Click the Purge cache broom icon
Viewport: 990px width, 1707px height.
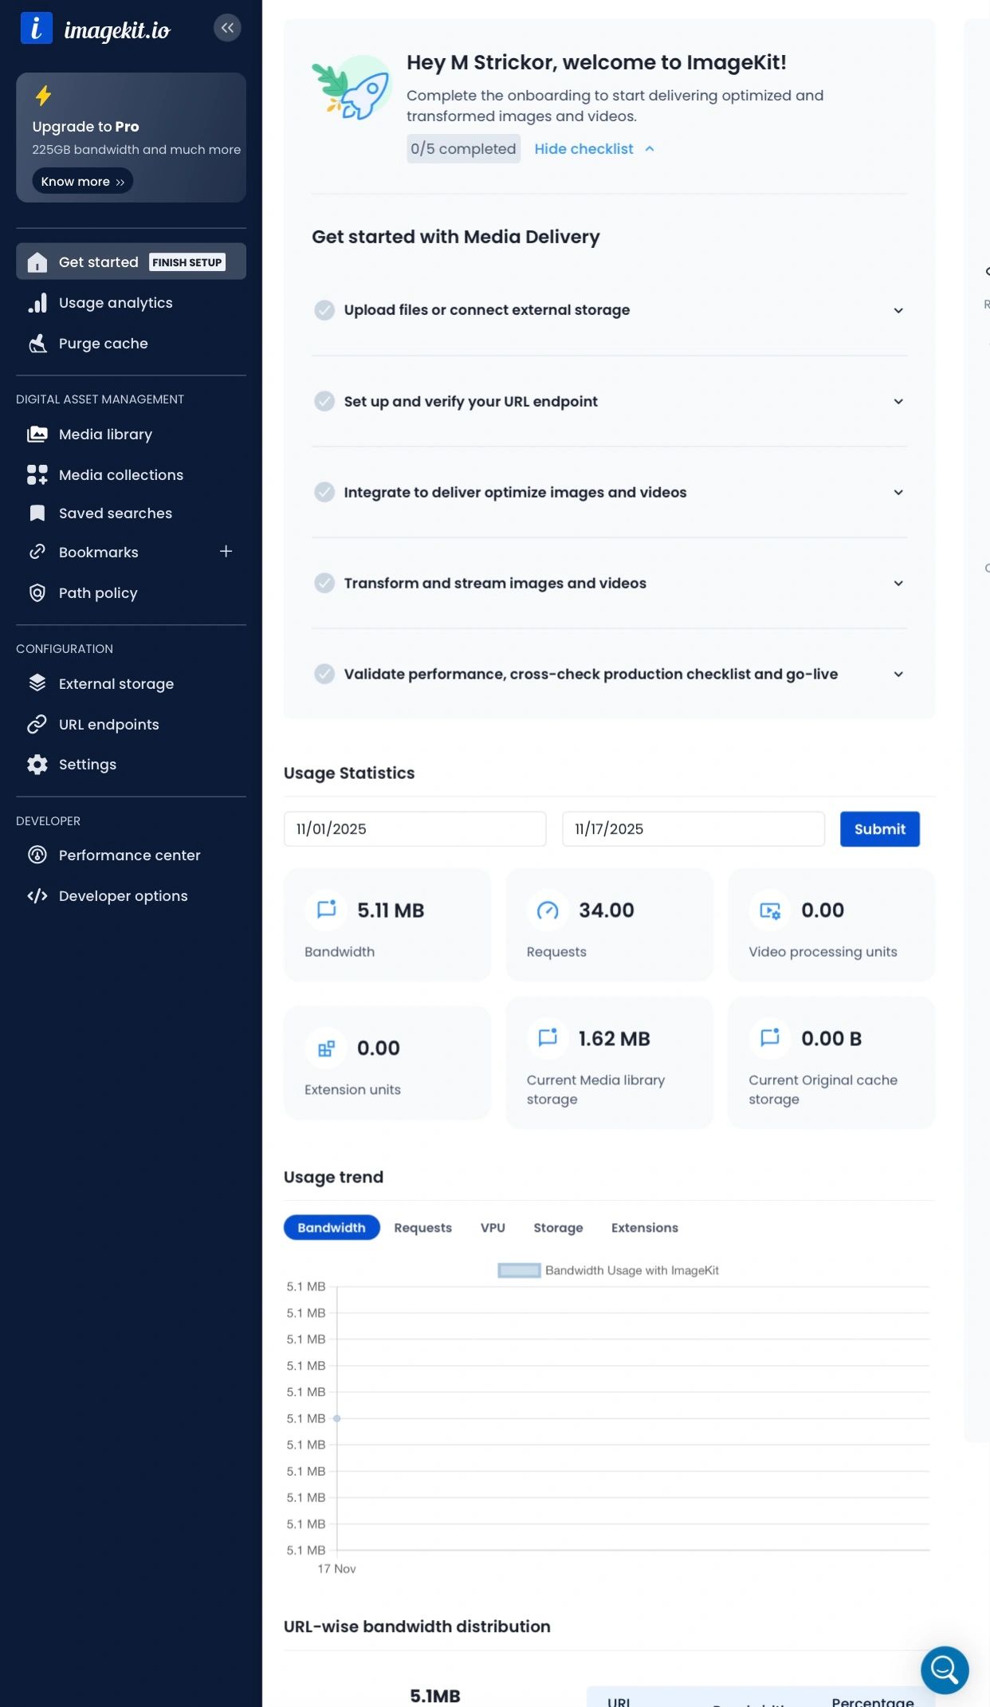point(37,344)
